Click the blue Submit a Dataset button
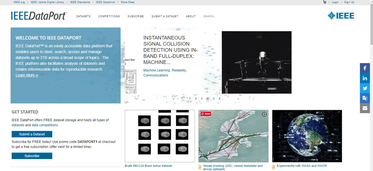The width and height of the screenshot is (373, 171). [32, 134]
